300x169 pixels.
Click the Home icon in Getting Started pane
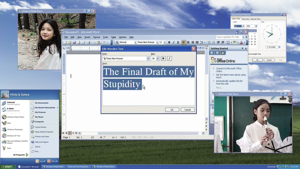click(223, 53)
